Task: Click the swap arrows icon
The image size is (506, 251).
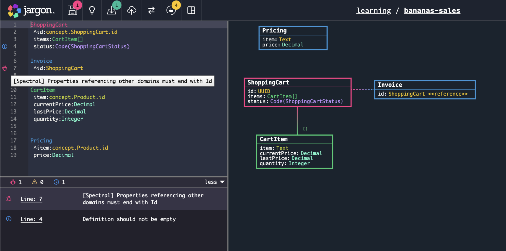Action: tap(151, 10)
